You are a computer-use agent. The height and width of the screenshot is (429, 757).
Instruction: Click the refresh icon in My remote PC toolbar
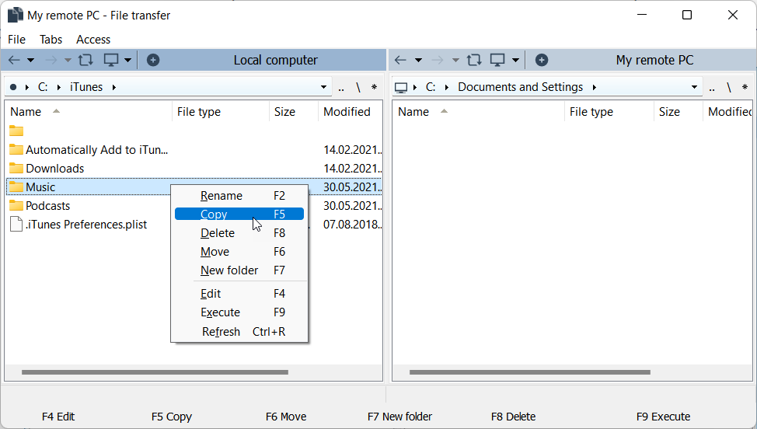click(473, 60)
